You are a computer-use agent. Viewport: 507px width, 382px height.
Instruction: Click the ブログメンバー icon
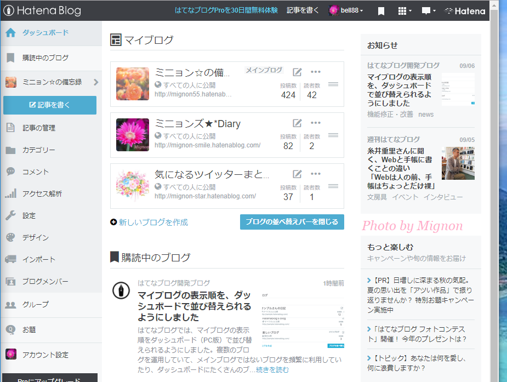tap(10, 282)
